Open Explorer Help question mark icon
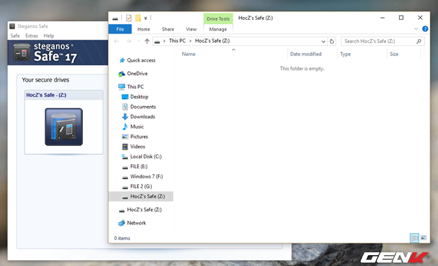The image size is (438, 266). point(425,29)
